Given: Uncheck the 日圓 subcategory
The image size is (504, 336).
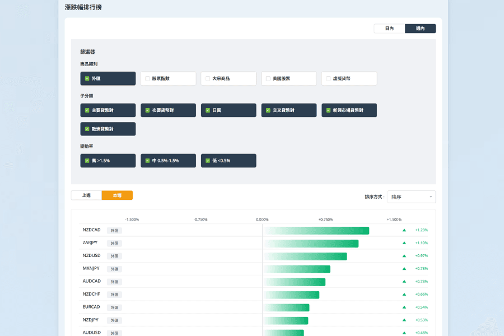Looking at the screenshot, I should coord(228,110).
